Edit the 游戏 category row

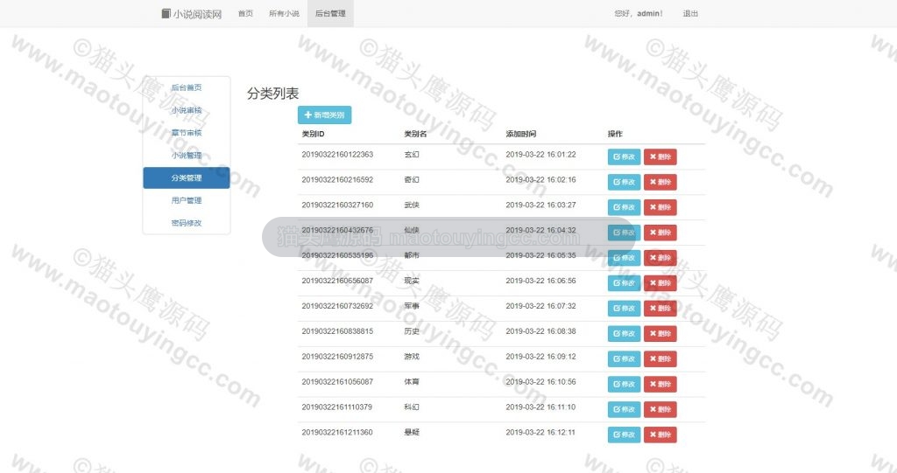(624, 358)
